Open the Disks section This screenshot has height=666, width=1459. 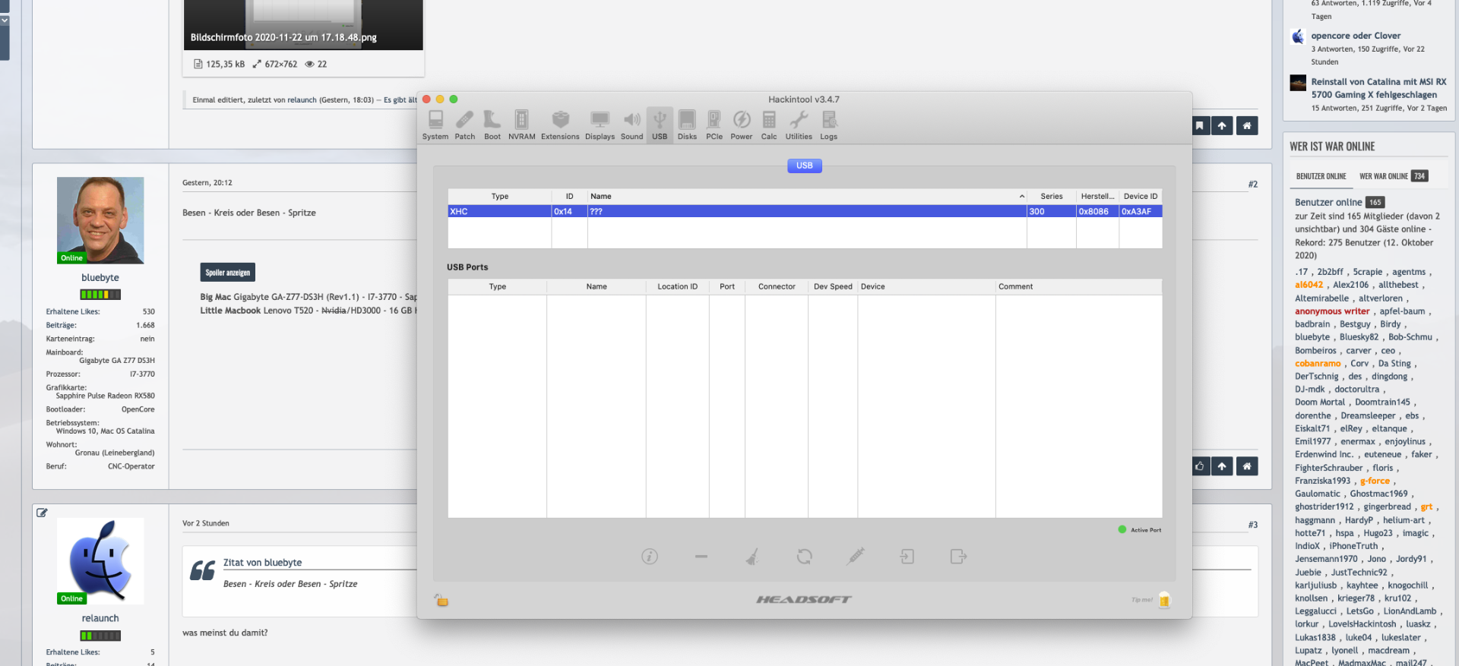point(687,125)
